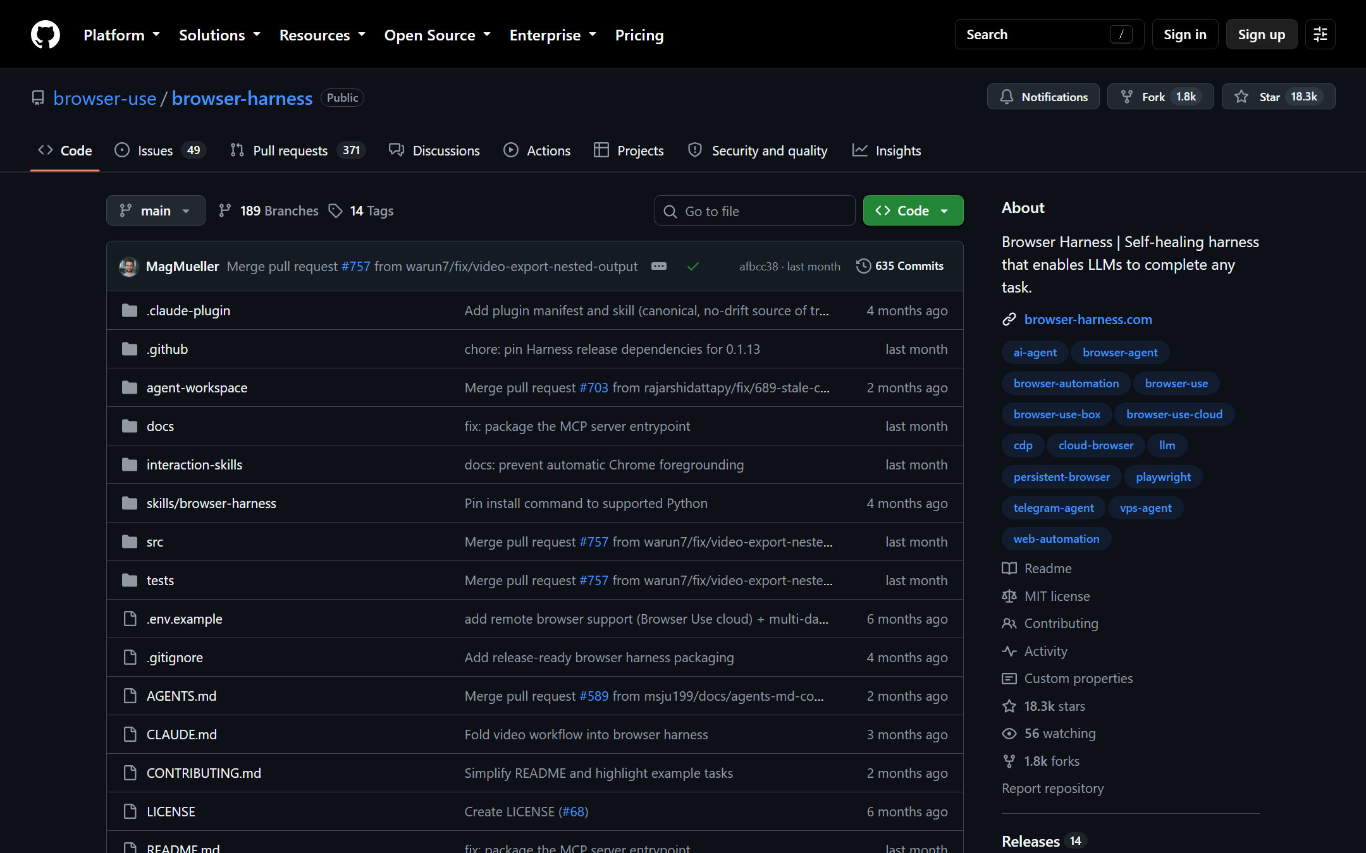The image size is (1366, 853).
Task: Expand the Platform menu
Action: pyautogui.click(x=121, y=35)
